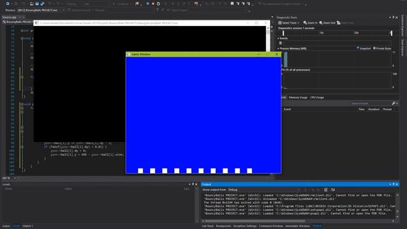Viewport: 407px width, 229px height.
Task: Switch to the Watch 1 tab
Action: [27, 226]
